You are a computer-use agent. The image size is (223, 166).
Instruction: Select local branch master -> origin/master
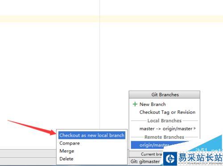tap(166, 129)
